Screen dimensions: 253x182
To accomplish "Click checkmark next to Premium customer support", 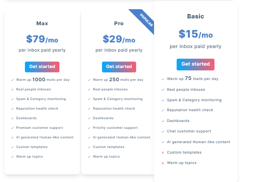I will (12, 128).
